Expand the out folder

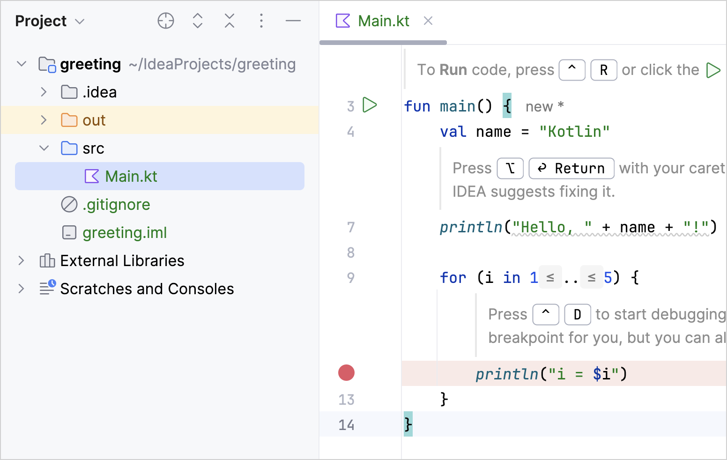click(44, 120)
